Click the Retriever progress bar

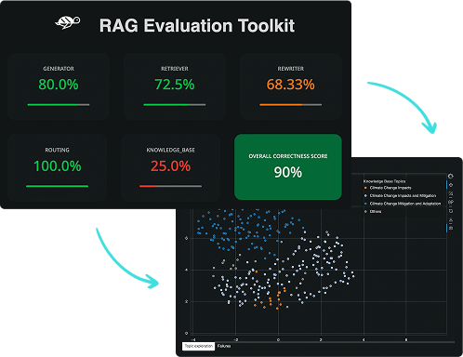tap(175, 105)
